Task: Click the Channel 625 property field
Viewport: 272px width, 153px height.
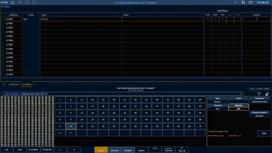Action: click(218, 107)
